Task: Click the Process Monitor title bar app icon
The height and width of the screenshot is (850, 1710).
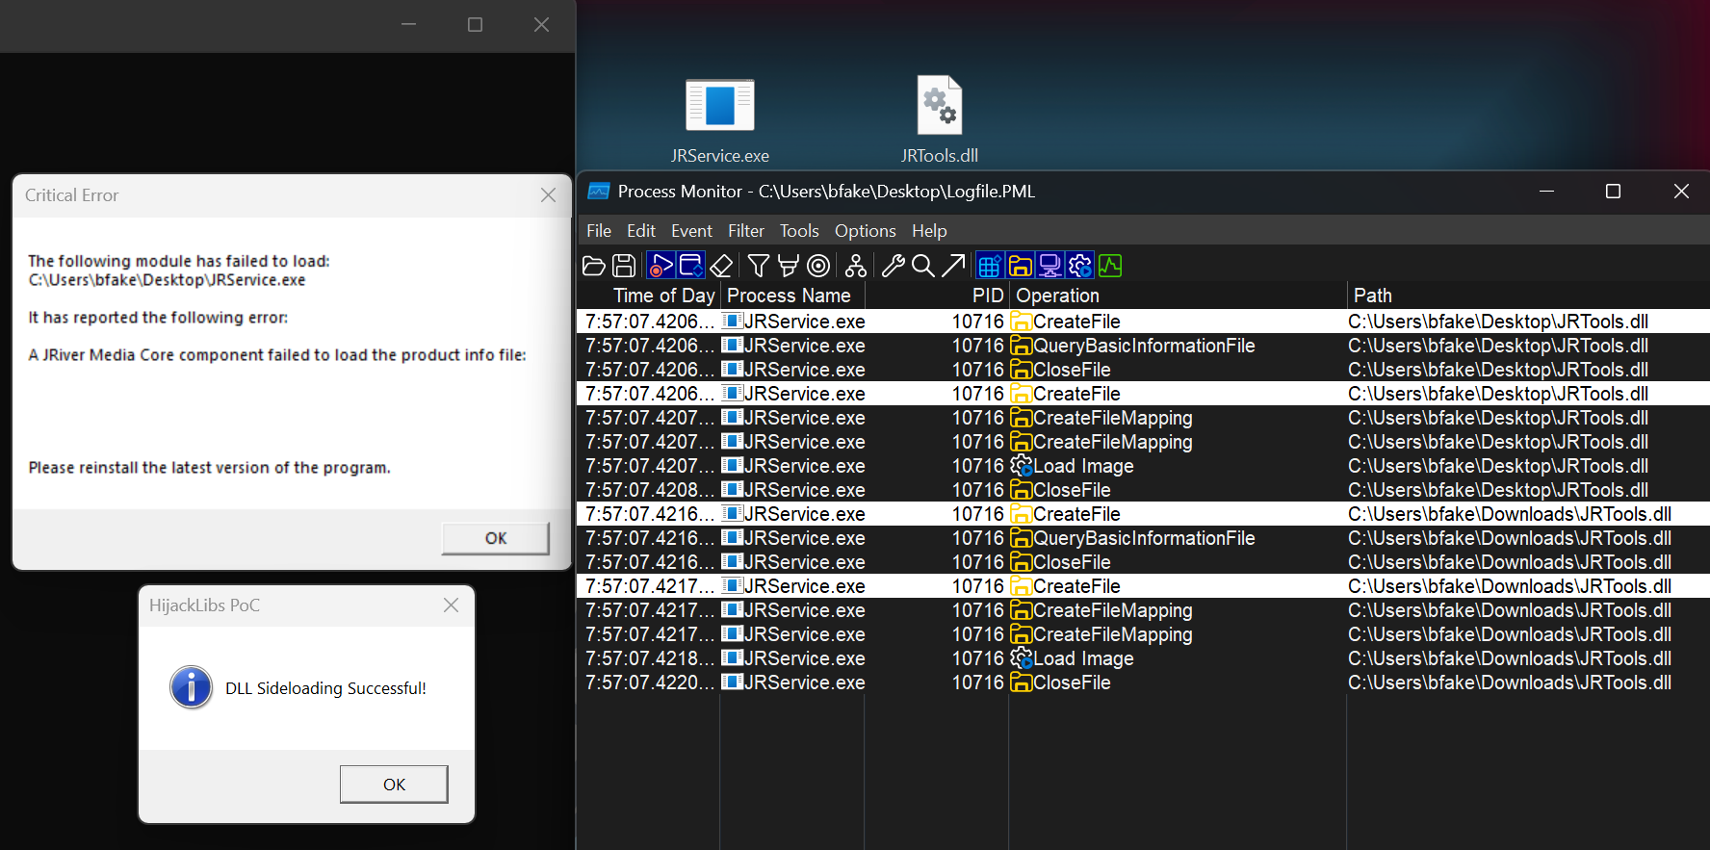Action: (x=599, y=191)
